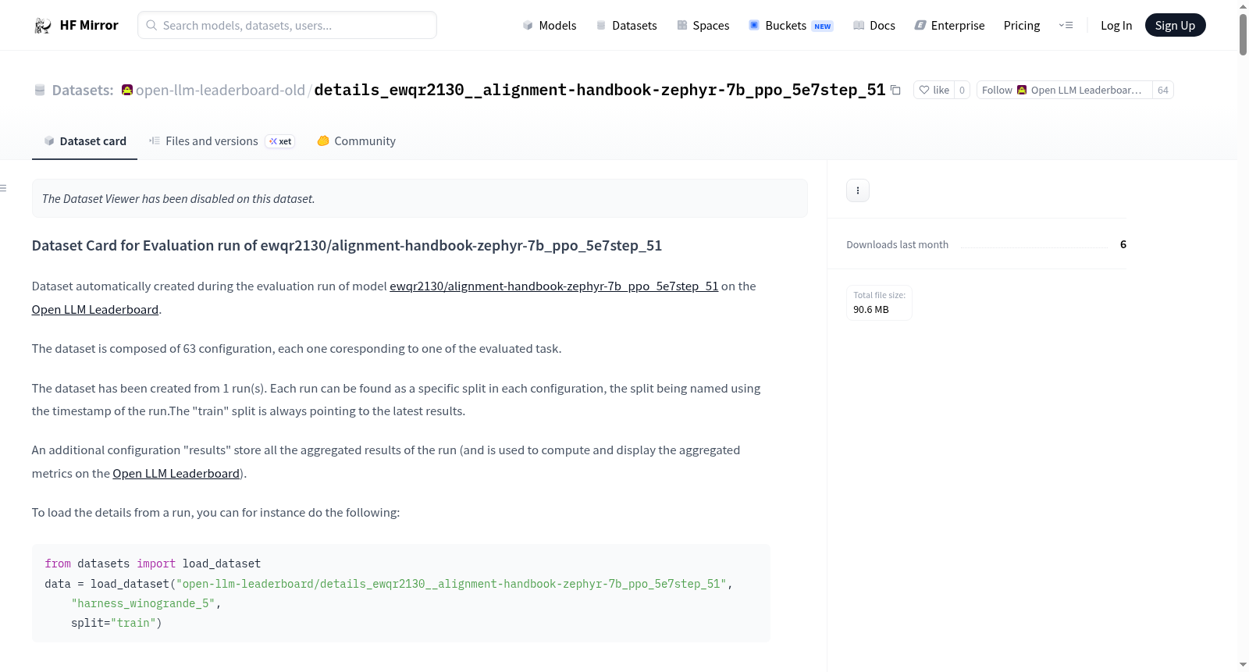Open the Docs menu item
The image size is (1249, 672).
(874, 26)
